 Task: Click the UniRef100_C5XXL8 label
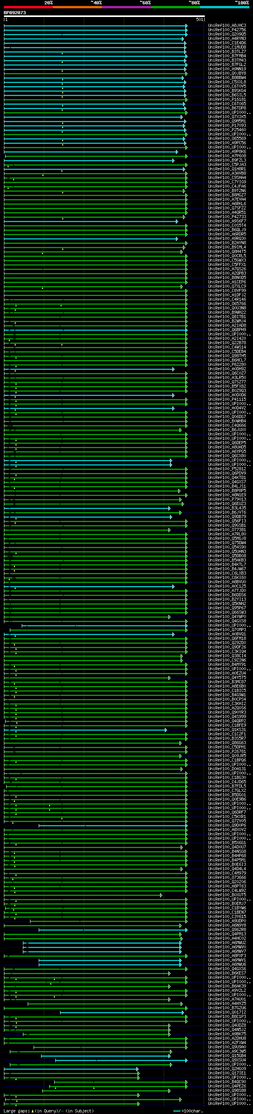point(227,82)
